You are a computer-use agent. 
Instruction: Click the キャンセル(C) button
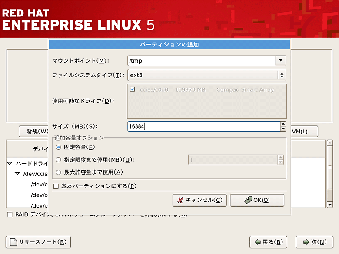click(x=199, y=200)
